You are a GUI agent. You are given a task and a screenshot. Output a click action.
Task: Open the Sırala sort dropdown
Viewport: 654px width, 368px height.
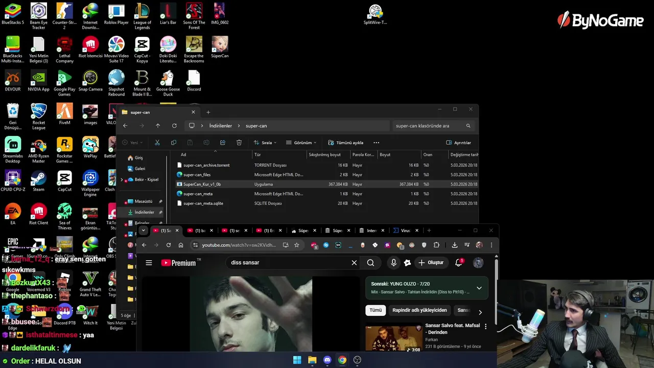[x=265, y=143]
